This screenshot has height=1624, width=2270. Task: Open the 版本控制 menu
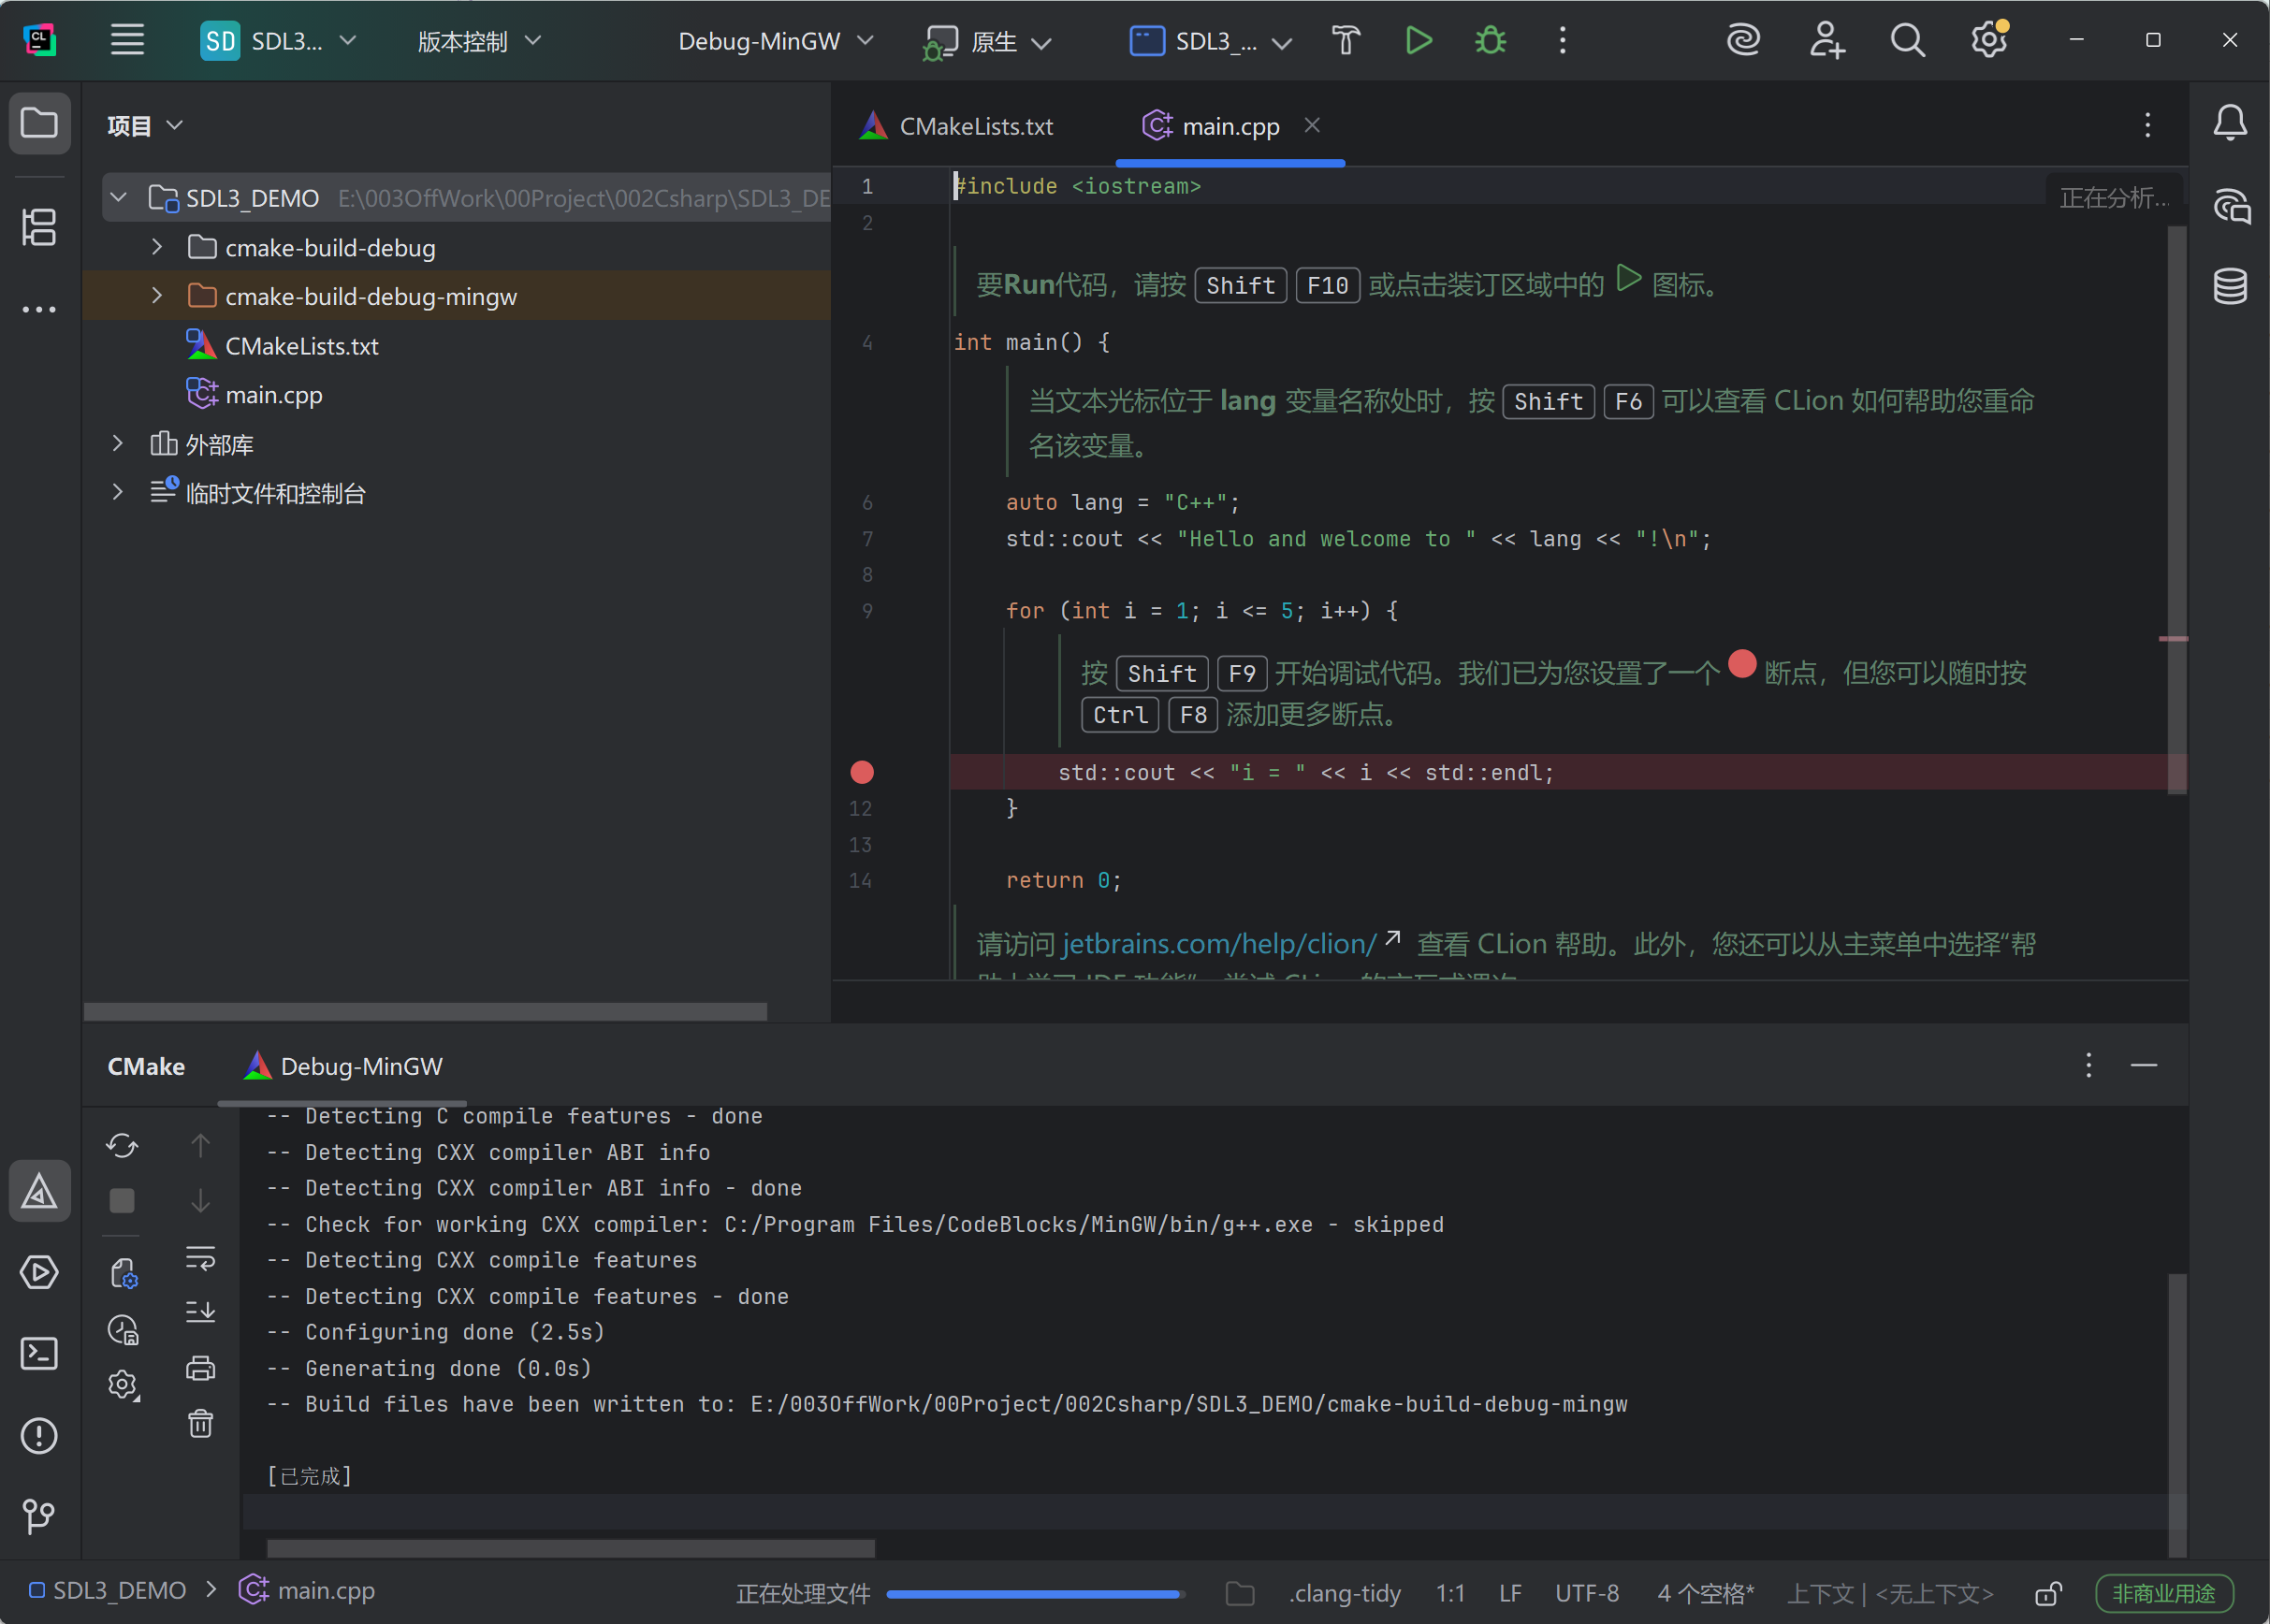(478, 41)
